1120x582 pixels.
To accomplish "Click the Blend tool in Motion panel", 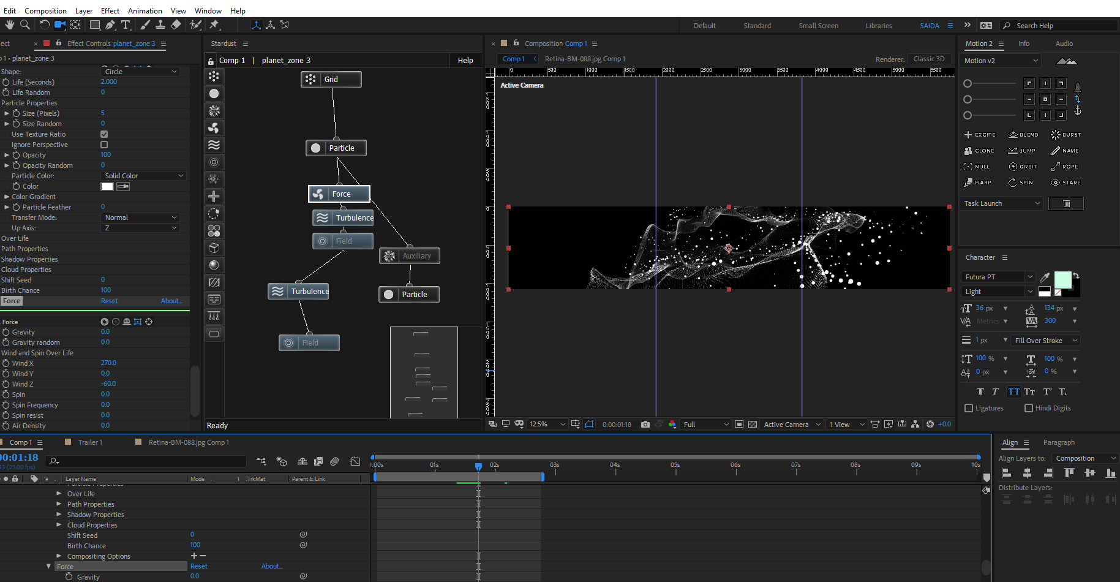I will click(1023, 135).
